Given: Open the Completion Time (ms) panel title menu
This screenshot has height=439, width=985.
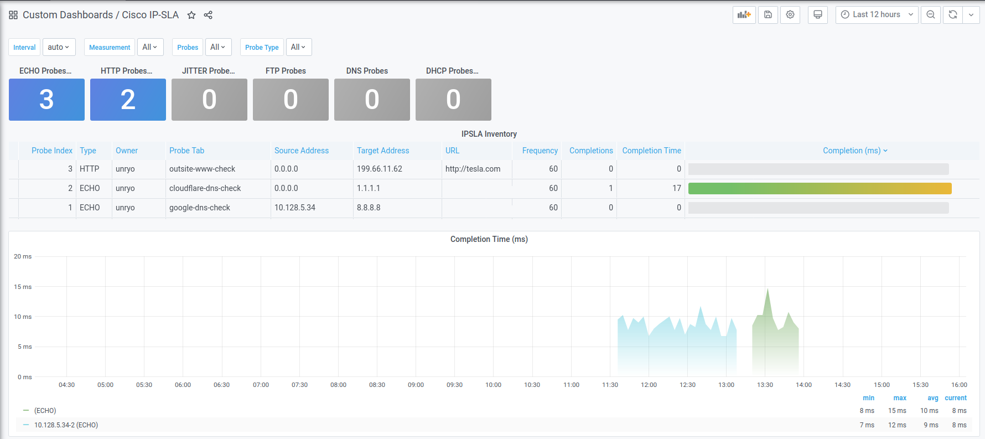Looking at the screenshot, I should [x=489, y=239].
